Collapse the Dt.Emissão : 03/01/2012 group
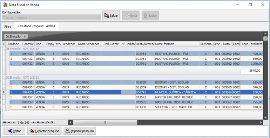Screen dimensions: 270x138 [x=22, y=78]
